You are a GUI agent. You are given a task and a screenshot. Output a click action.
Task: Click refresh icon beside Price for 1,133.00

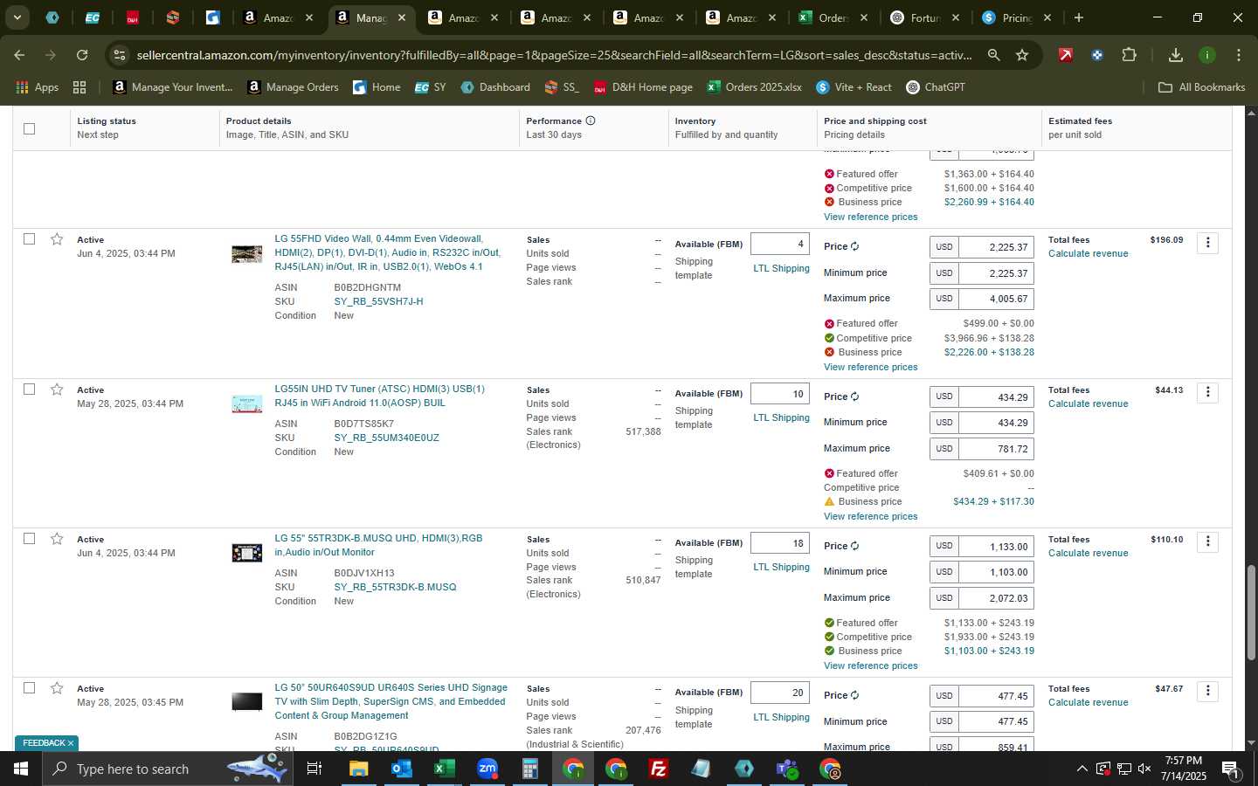(854, 546)
